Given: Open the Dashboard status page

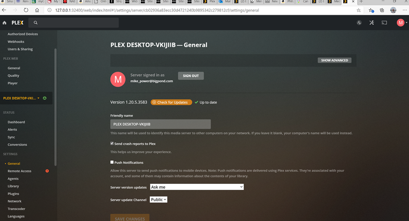Looking at the screenshot, I should coord(16,122).
